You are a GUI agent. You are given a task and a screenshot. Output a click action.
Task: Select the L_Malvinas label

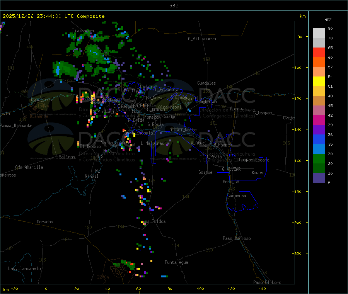click(x=152, y=143)
